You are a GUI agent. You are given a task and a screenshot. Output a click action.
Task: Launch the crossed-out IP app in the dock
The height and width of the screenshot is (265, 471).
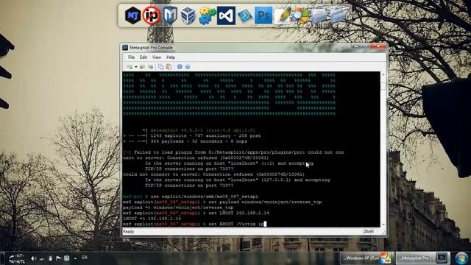point(152,15)
